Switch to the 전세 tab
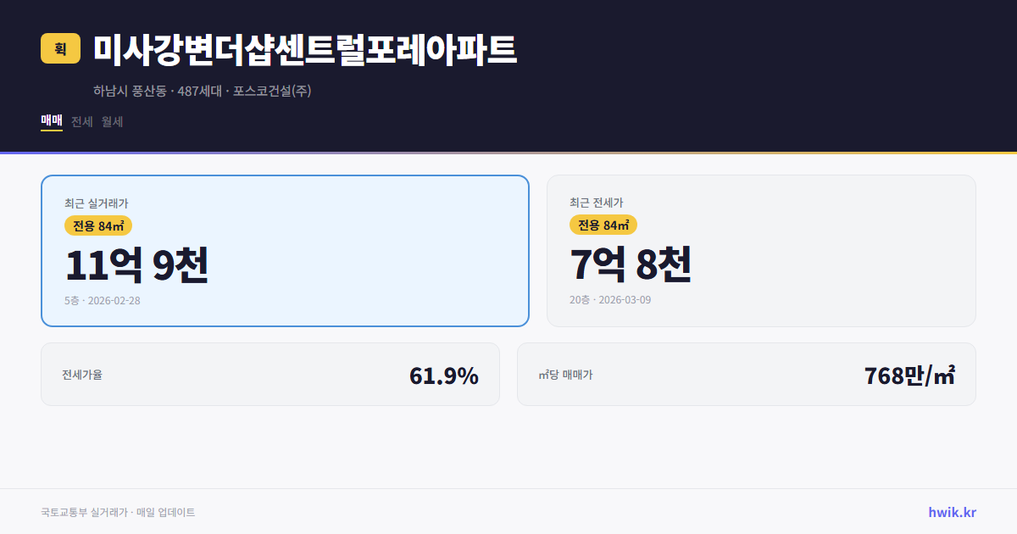The width and height of the screenshot is (1017, 534). pyautogui.click(x=81, y=121)
